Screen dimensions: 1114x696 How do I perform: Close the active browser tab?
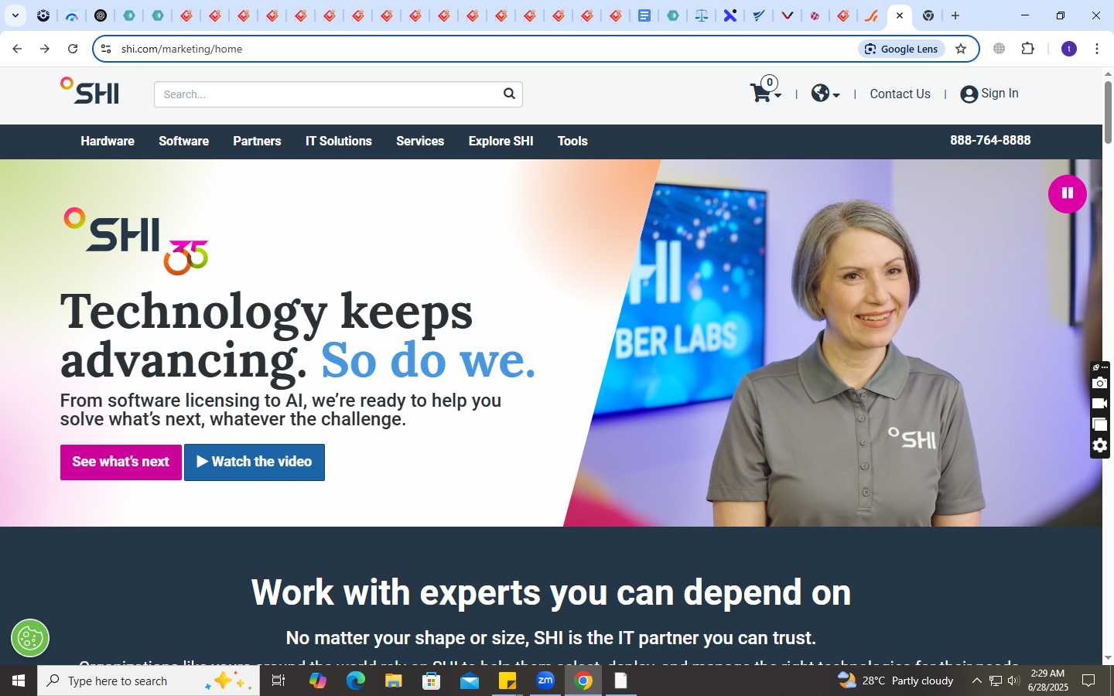(x=900, y=15)
